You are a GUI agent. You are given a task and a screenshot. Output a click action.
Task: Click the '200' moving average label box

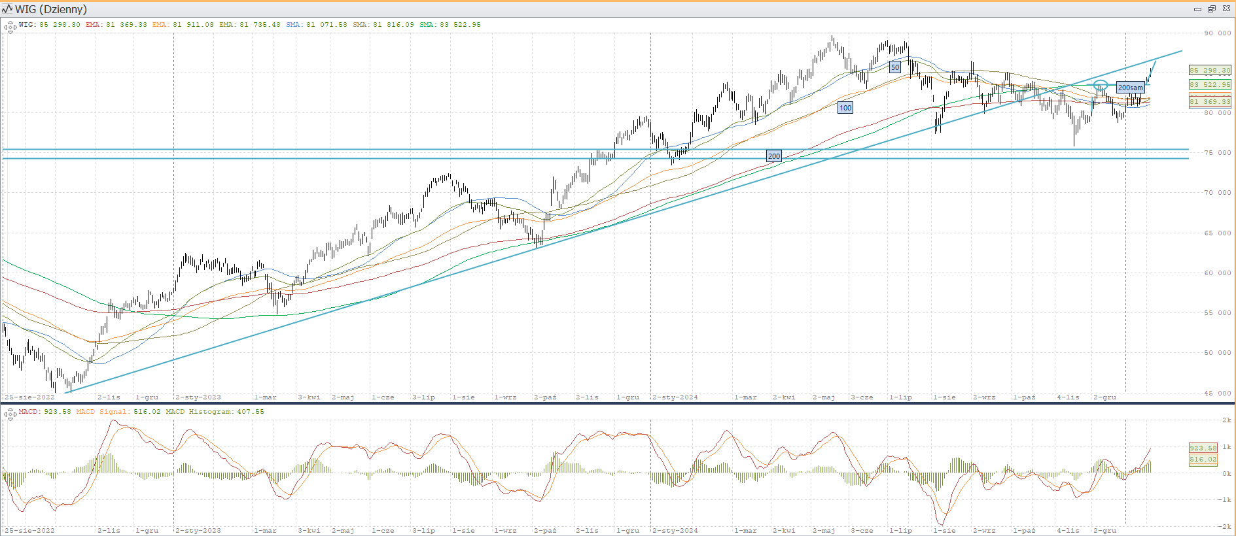[773, 156]
